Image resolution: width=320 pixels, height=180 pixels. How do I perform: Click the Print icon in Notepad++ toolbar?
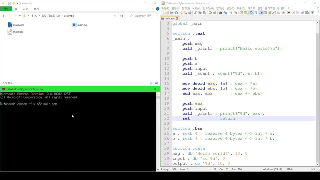(x=189, y=12)
